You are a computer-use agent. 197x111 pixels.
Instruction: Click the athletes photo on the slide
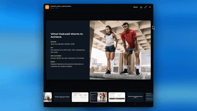[x=120, y=50]
